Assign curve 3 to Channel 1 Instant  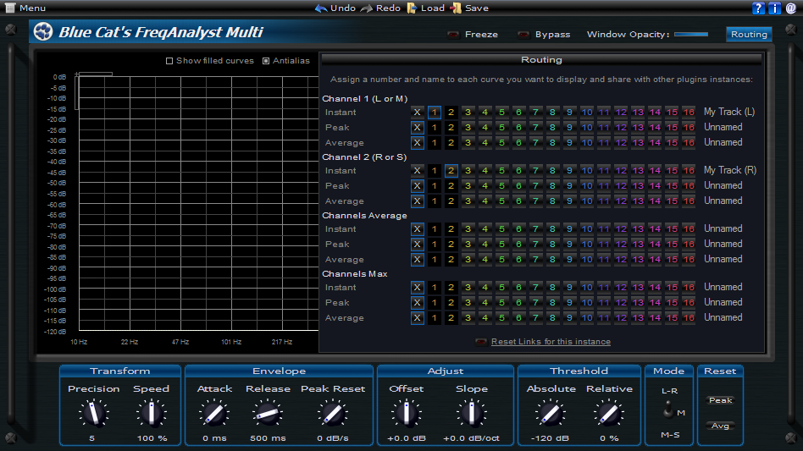[x=468, y=113]
